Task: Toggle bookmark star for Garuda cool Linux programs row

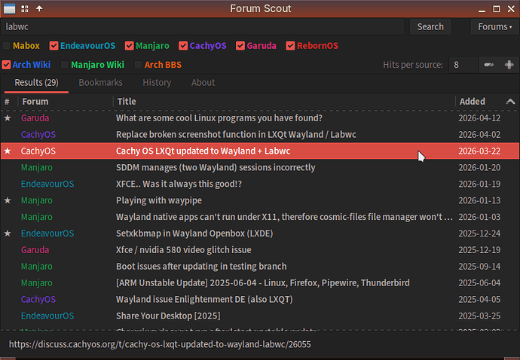Action: coord(8,118)
